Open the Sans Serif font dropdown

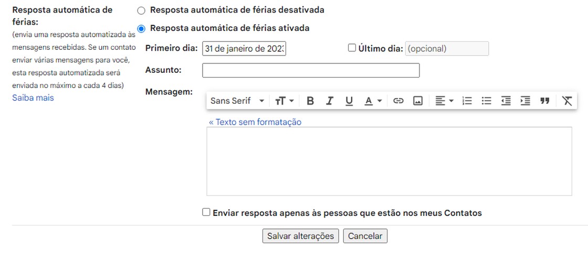pos(237,101)
